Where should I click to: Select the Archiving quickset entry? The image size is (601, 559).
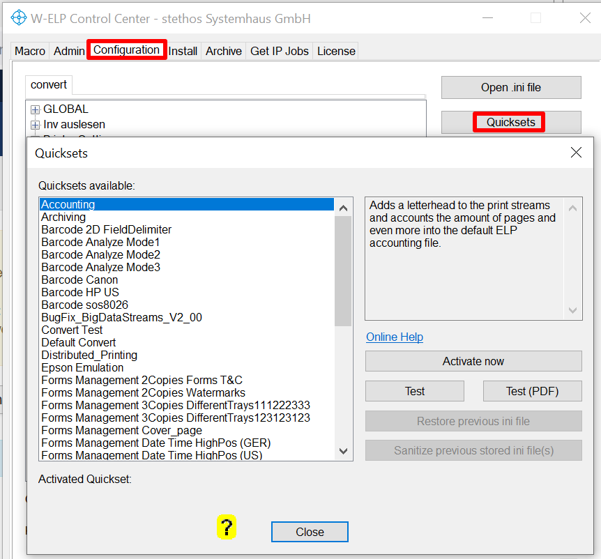[63, 217]
